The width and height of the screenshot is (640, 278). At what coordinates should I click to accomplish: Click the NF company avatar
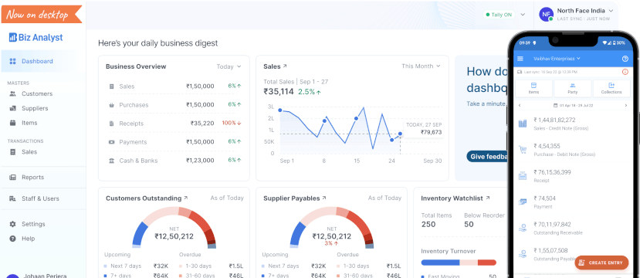tap(546, 15)
